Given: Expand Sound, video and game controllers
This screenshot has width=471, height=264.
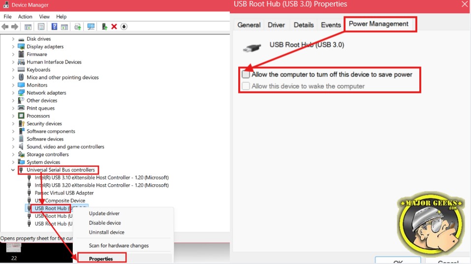Looking at the screenshot, I should click(13, 147).
